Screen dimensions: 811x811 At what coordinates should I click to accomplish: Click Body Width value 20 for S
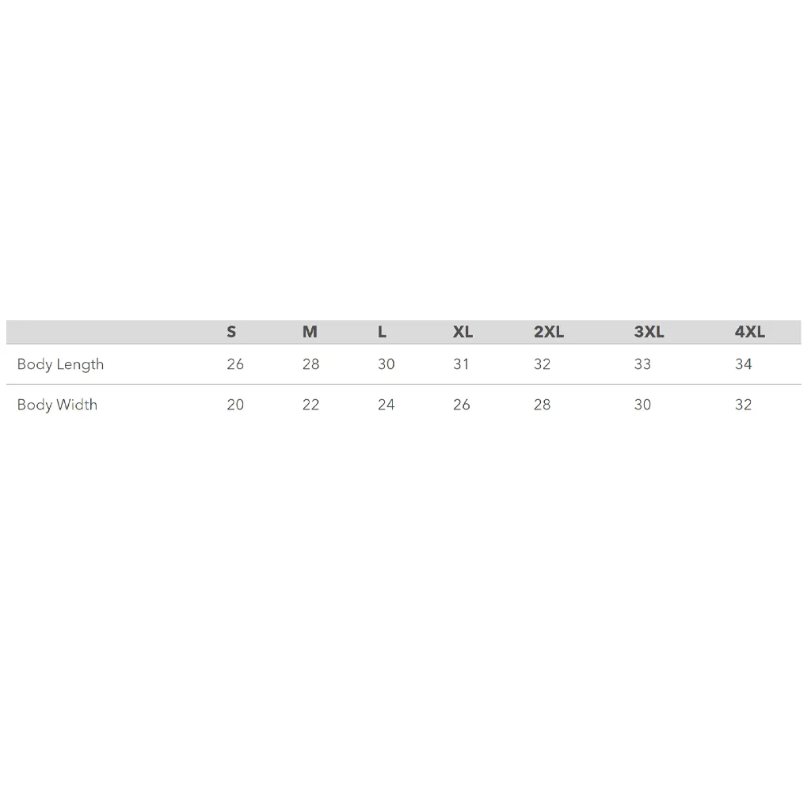point(235,405)
